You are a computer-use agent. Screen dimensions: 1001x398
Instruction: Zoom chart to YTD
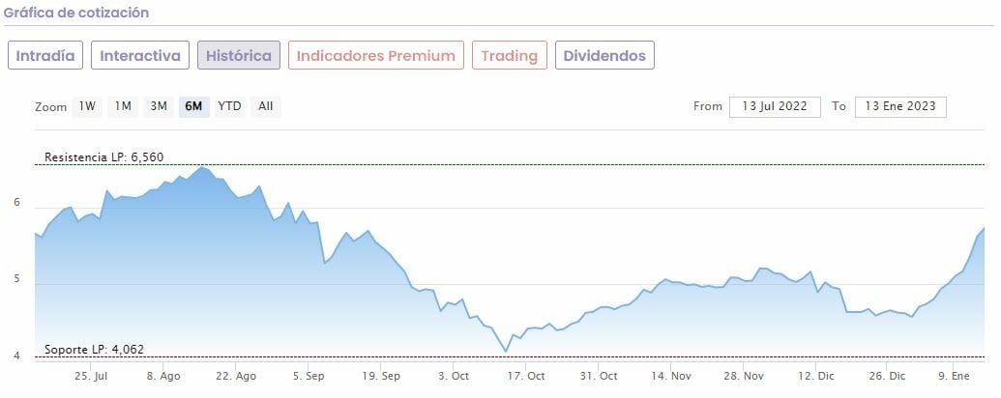(x=229, y=106)
